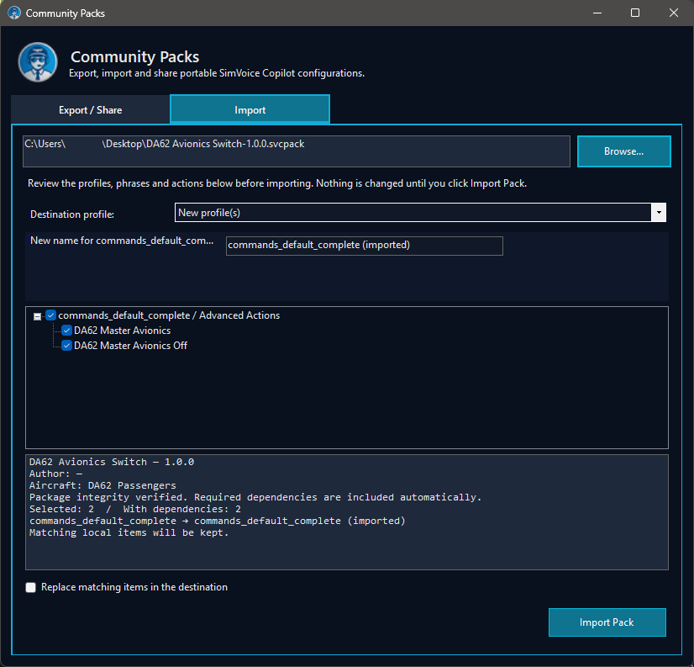Click the SimVoice Copilot avatar logo
Screen dimensions: 694x667
coord(38,62)
